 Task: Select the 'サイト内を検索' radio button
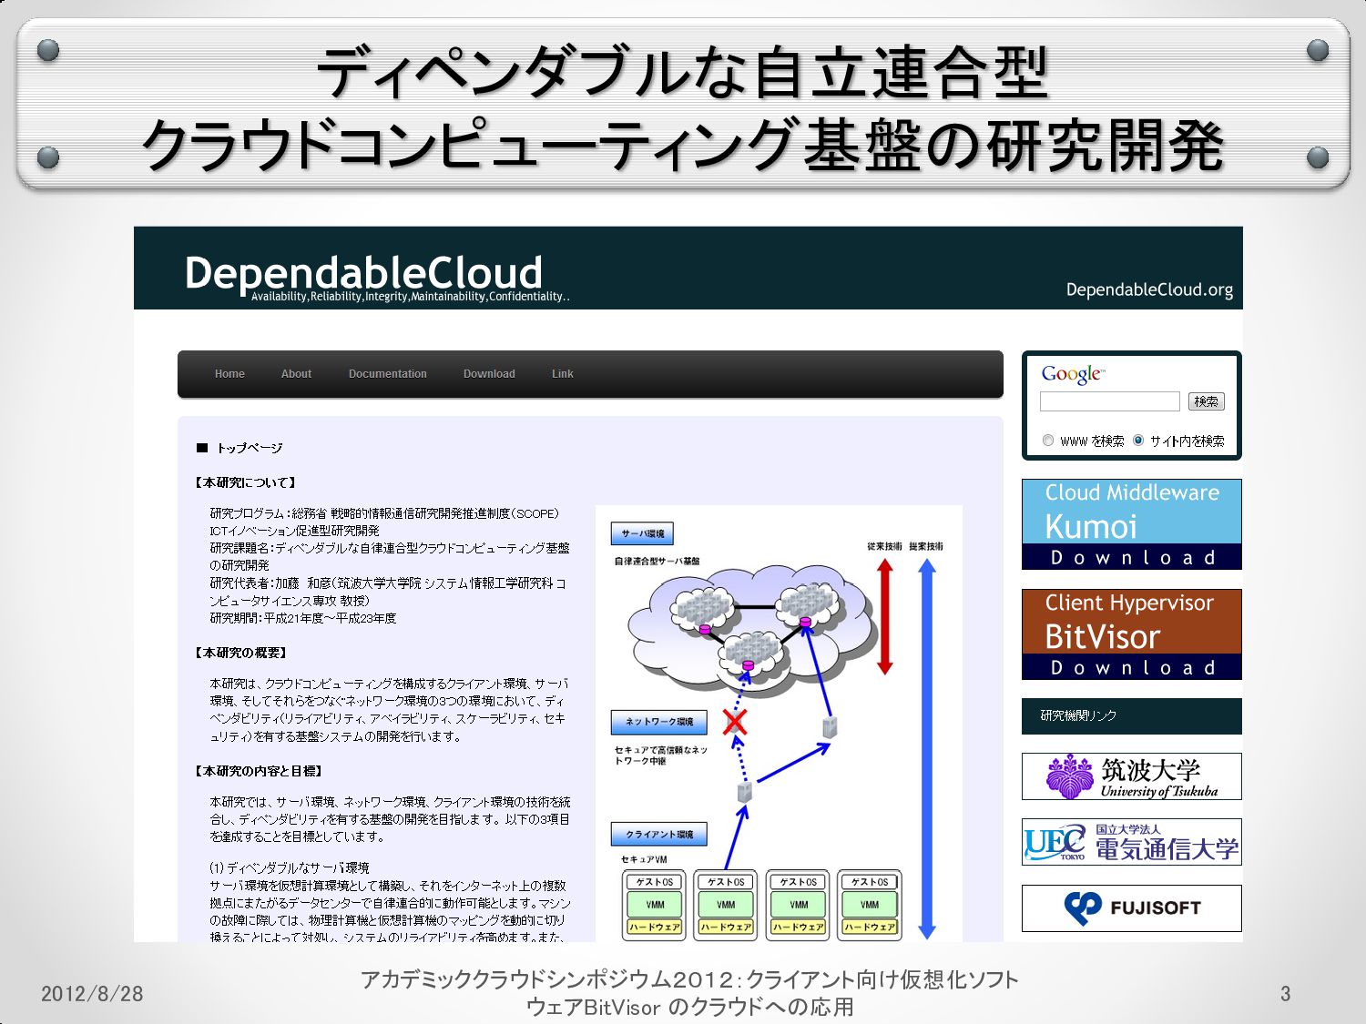point(1138,441)
